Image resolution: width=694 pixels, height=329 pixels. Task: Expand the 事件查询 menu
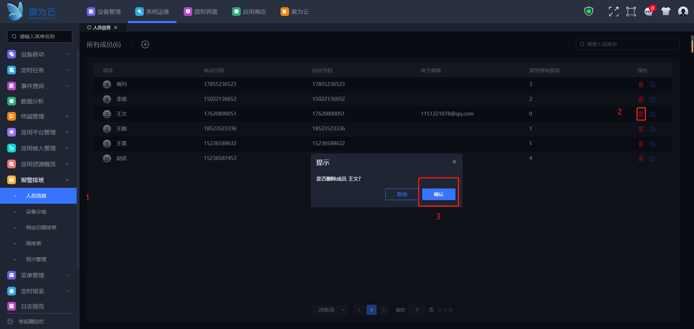pos(38,86)
